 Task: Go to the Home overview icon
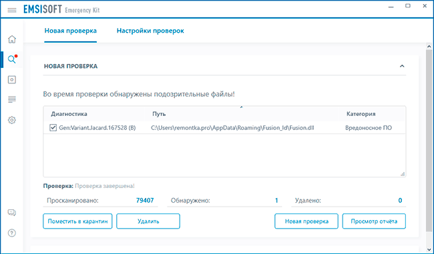(12, 39)
